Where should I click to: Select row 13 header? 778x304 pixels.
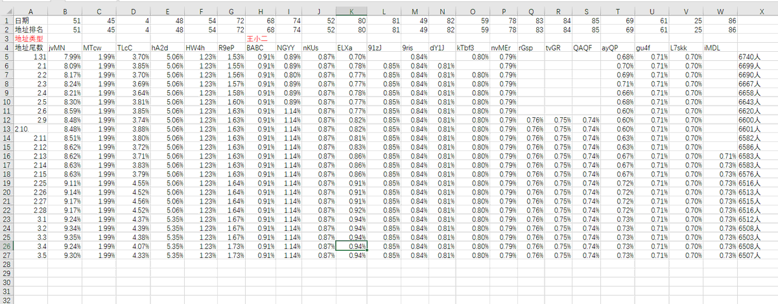[6, 129]
